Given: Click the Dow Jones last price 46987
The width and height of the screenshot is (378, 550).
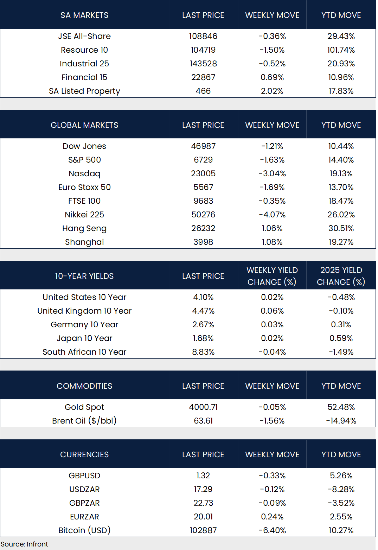Looking at the screenshot, I should coord(203,146).
